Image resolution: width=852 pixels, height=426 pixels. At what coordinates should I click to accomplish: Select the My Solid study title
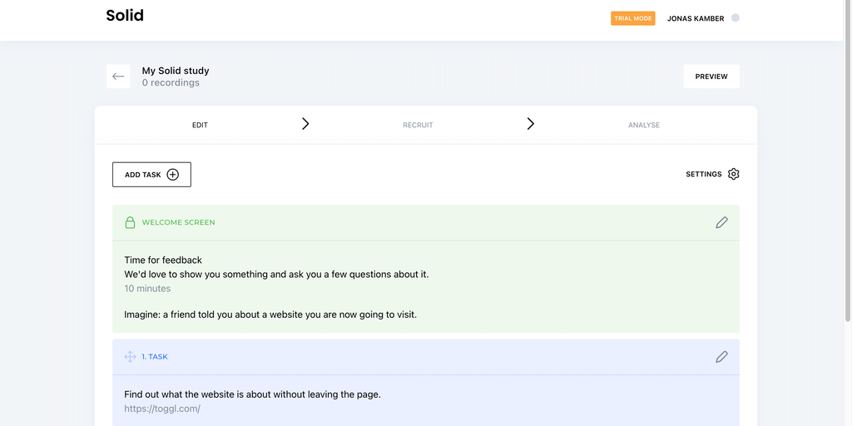176,71
